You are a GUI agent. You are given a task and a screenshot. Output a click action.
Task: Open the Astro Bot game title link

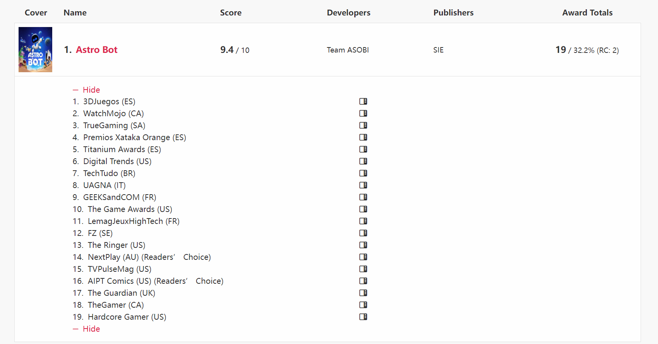coord(96,50)
